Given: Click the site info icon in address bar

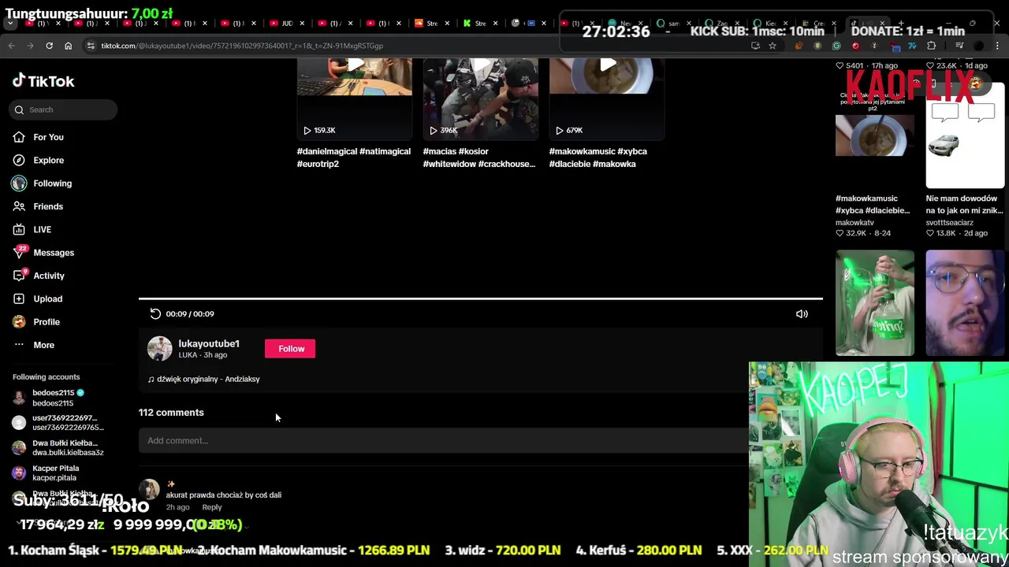Looking at the screenshot, I should [91, 46].
